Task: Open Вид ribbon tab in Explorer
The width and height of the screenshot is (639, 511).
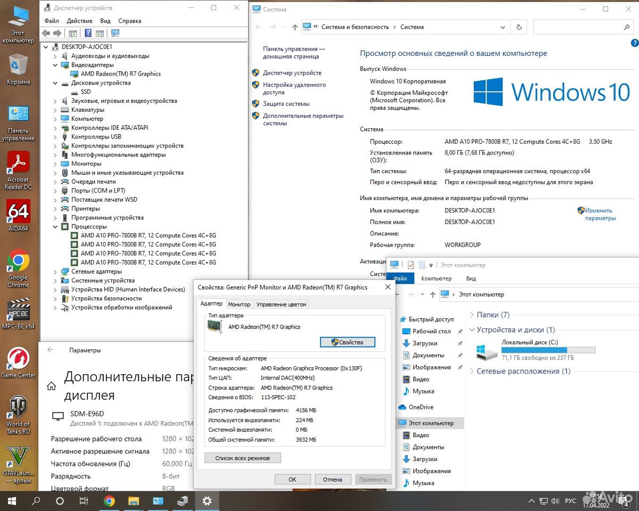Action: pos(471,278)
